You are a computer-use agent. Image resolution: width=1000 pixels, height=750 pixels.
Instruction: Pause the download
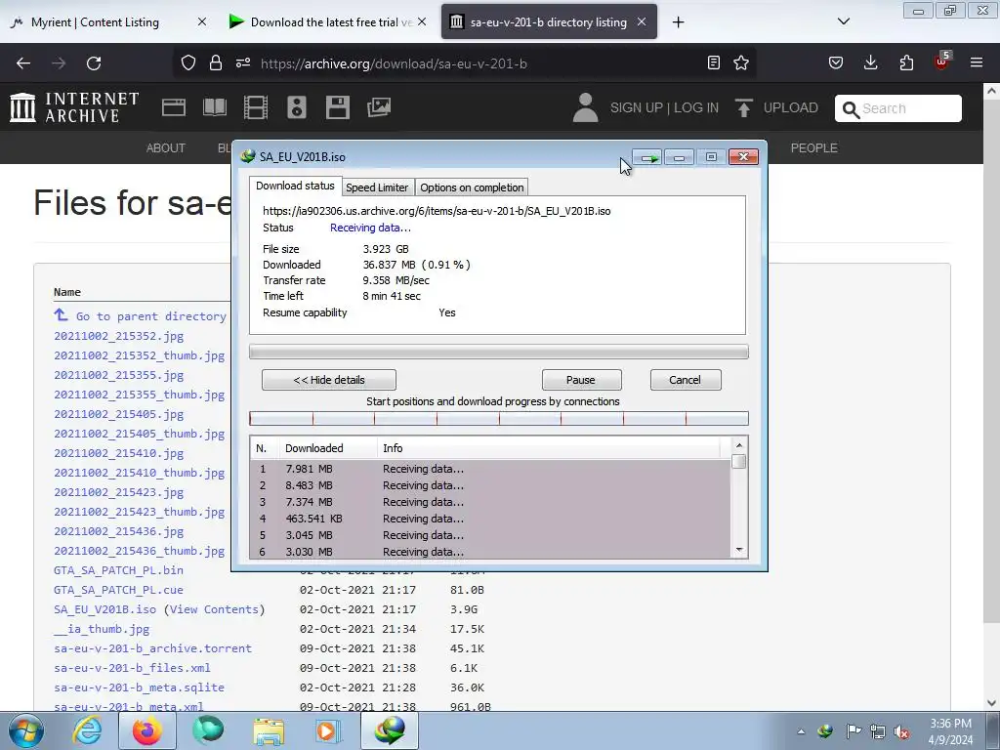coord(581,380)
